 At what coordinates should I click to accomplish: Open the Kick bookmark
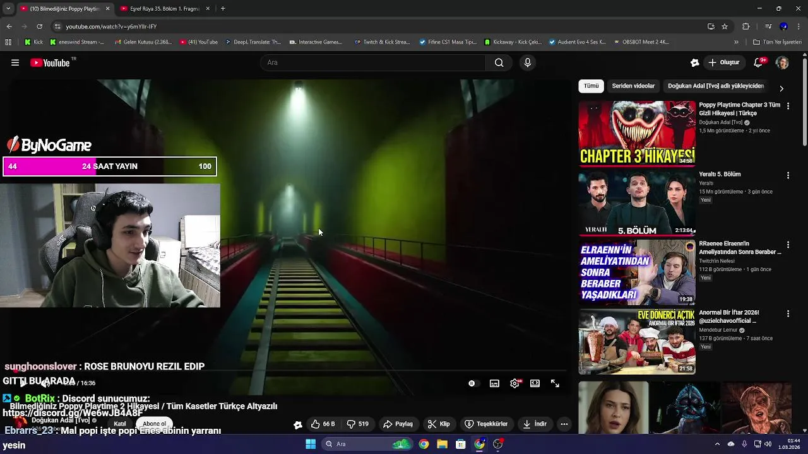click(33, 42)
